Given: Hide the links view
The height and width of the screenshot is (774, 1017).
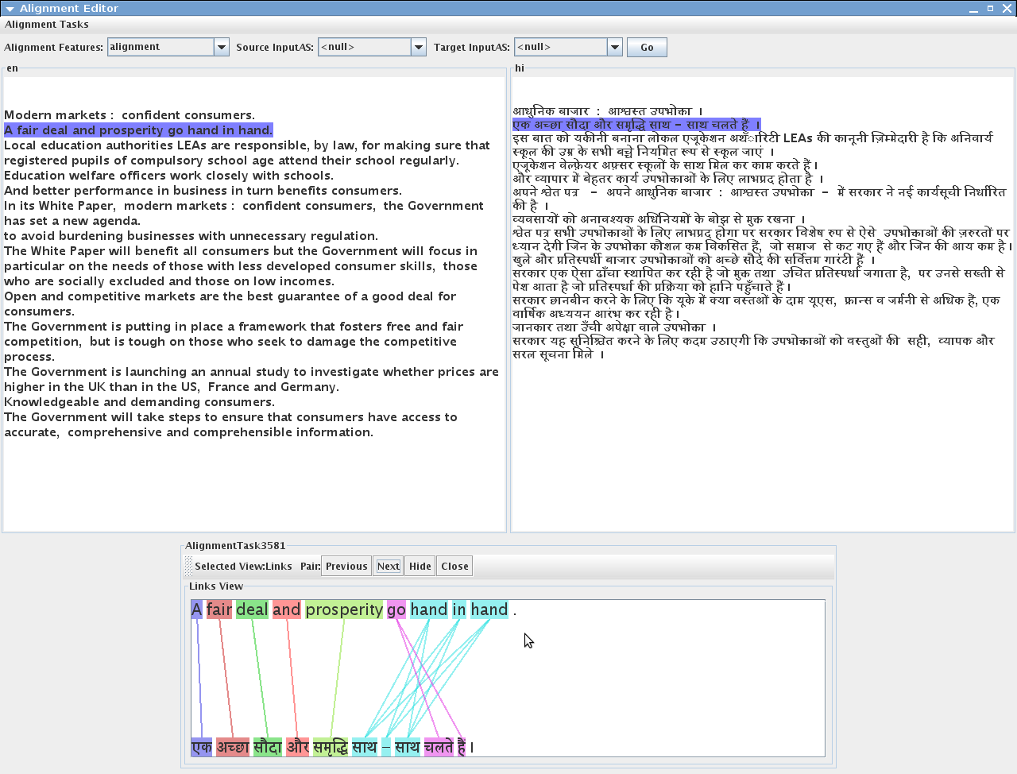Looking at the screenshot, I should pos(420,567).
